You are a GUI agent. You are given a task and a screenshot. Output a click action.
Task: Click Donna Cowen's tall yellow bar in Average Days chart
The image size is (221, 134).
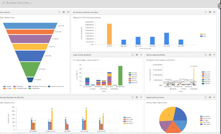pyautogui.click(x=52, y=120)
